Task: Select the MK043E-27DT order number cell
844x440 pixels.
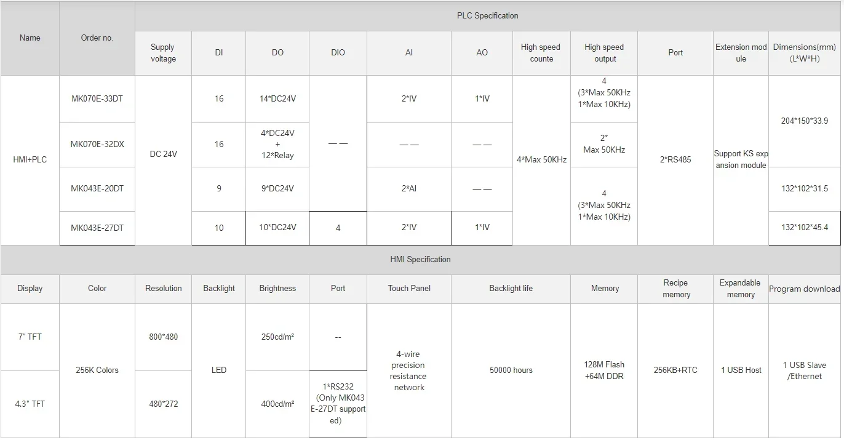Action: click(97, 228)
